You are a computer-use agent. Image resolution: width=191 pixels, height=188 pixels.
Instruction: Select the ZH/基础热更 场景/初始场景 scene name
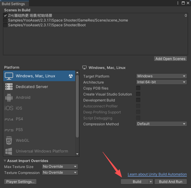coord(30,16)
